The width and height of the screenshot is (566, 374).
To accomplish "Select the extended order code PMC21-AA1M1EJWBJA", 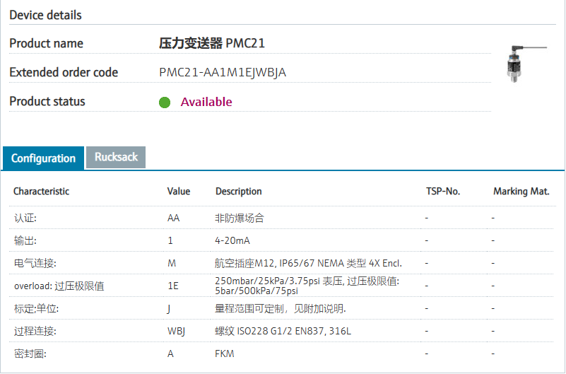I will 223,73.
